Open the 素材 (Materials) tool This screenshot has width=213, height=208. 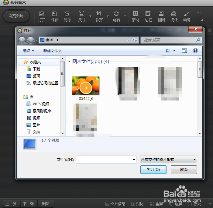click(x=136, y=16)
